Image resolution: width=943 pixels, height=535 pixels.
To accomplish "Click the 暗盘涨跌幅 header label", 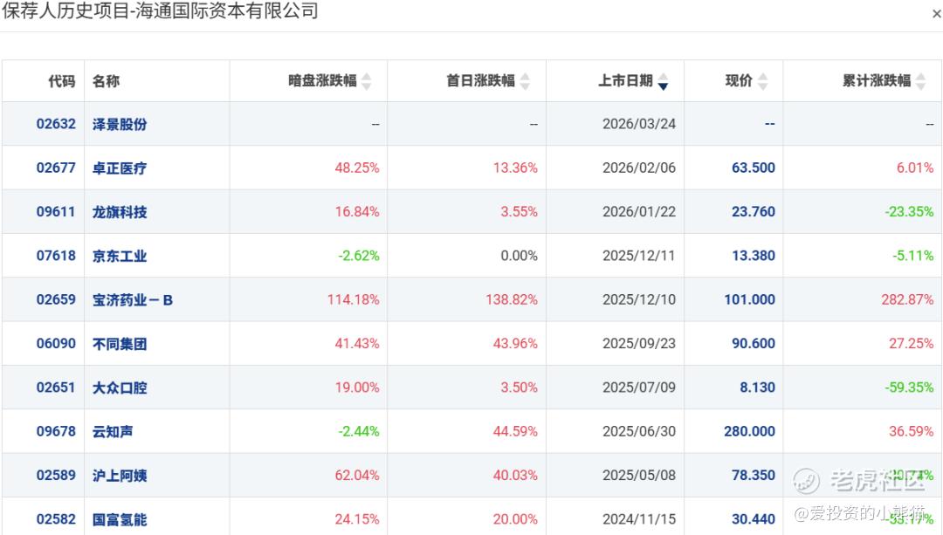I will 322,80.
